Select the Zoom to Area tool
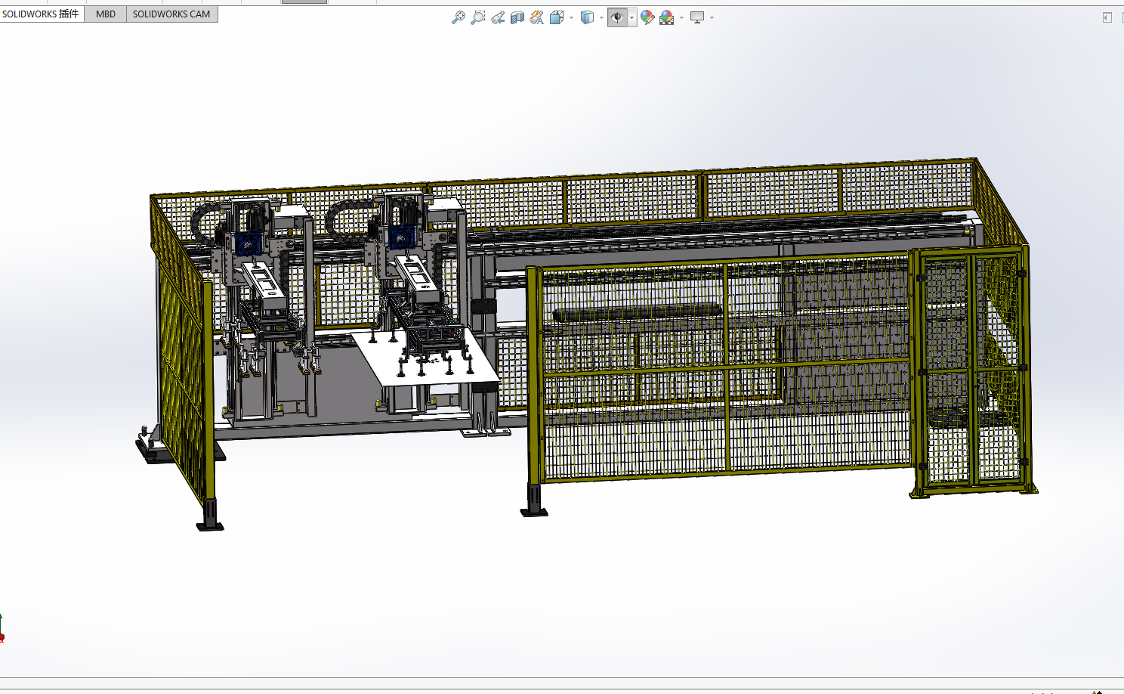This screenshot has width=1124, height=694. (477, 17)
